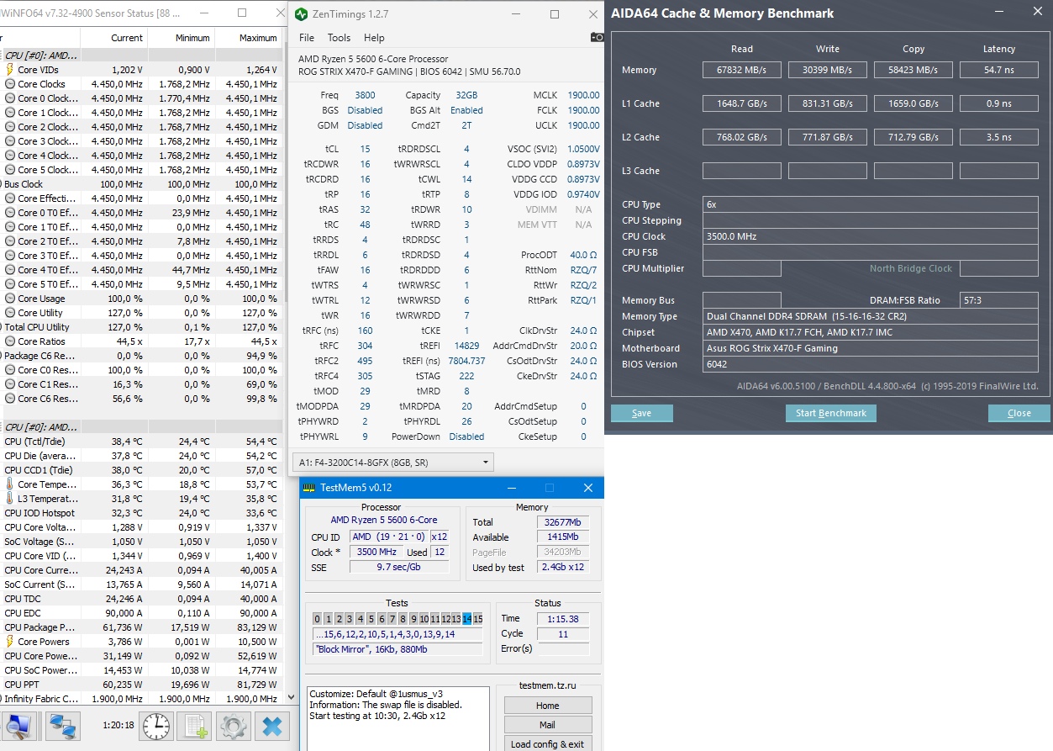The image size is (1053, 751).
Task: Open the A1 memory module dropdown in ZenTimings
Action: click(x=392, y=463)
